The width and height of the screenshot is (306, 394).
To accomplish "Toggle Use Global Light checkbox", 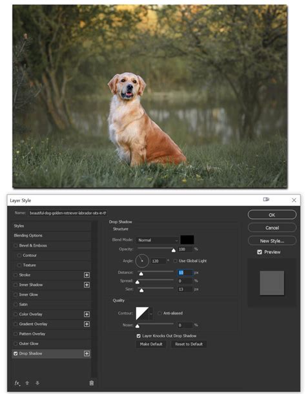I will click(x=175, y=261).
